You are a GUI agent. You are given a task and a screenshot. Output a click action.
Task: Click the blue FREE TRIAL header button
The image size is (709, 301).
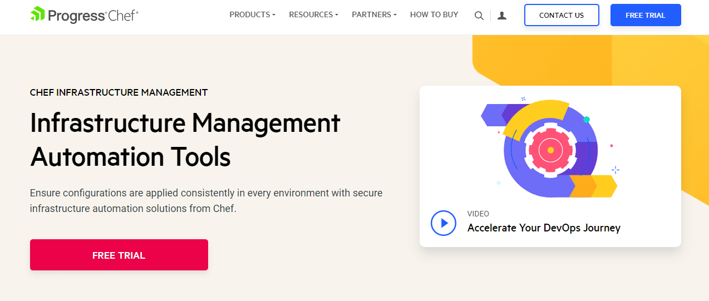click(646, 15)
